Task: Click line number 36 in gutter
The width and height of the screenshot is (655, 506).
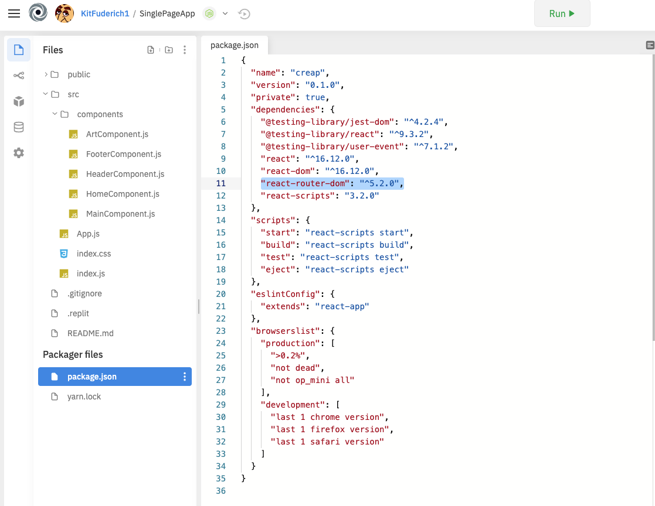Action: click(220, 491)
